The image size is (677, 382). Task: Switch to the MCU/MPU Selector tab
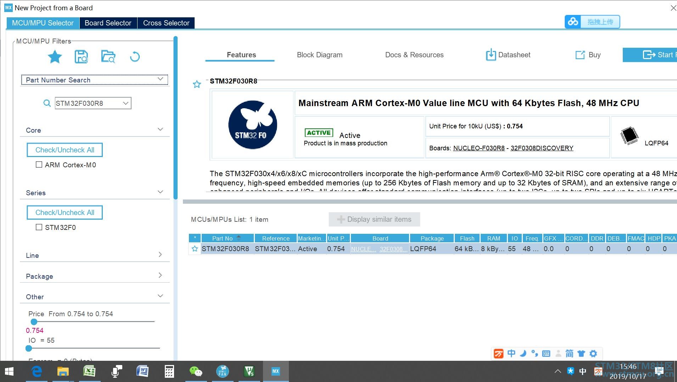point(43,23)
